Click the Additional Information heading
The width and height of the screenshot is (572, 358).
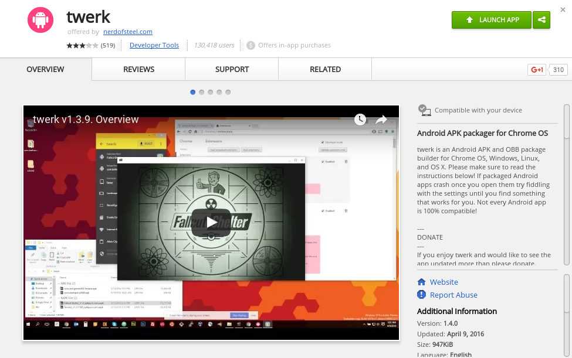(457, 311)
